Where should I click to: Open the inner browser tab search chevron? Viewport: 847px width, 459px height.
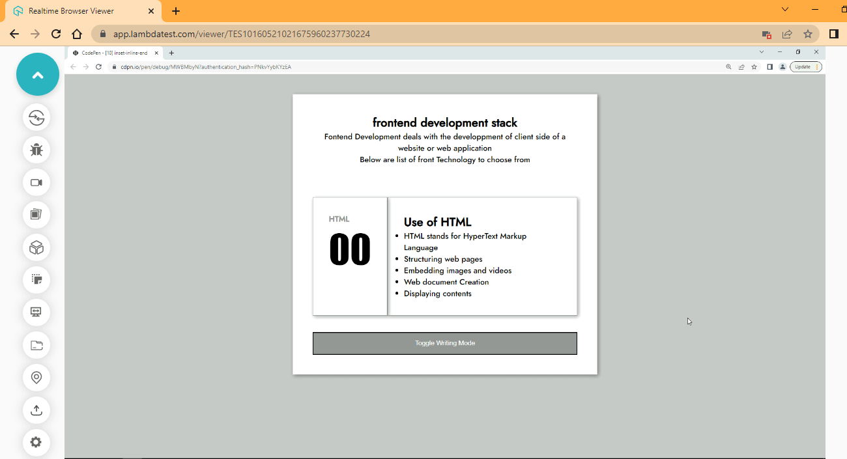pos(762,51)
